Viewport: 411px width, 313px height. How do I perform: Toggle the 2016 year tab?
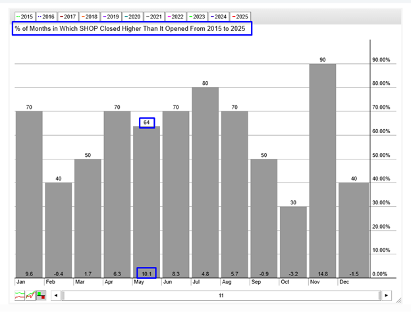47,16
